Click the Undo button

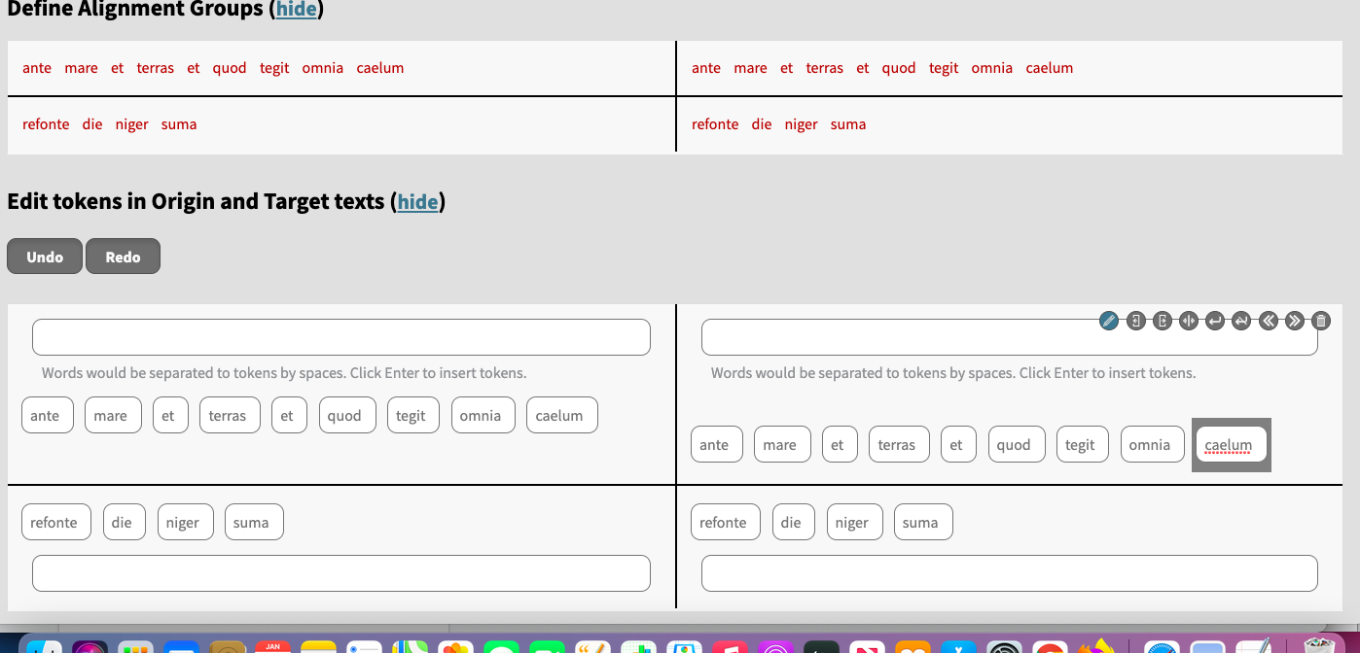pyautogui.click(x=44, y=256)
